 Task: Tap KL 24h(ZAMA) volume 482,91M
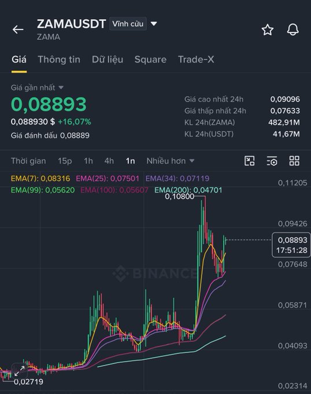coord(284,122)
